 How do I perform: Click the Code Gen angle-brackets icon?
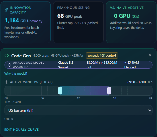click(7, 56)
